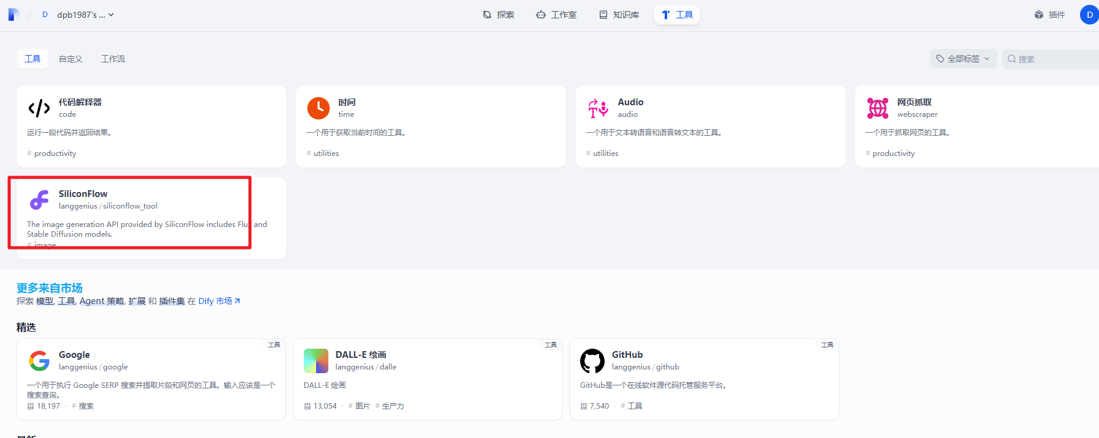The height and width of the screenshot is (438, 1099).
Task: Switch to the 工作流 workflow tab
Action: [x=113, y=59]
